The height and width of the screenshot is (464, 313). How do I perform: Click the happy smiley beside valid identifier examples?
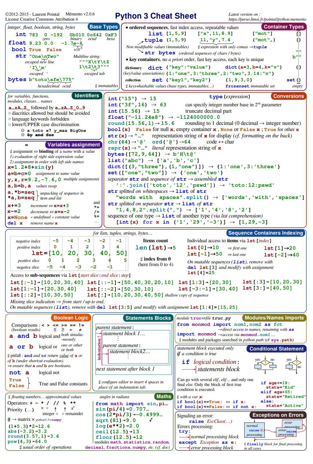[23, 131]
